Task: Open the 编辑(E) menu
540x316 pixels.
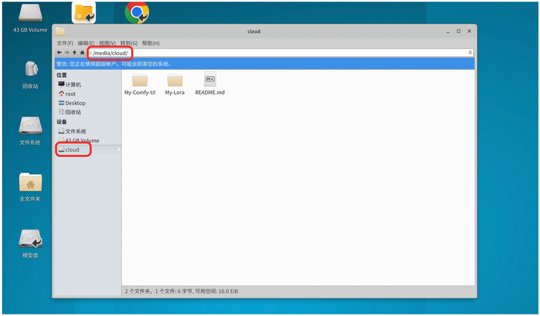Action: click(x=86, y=43)
